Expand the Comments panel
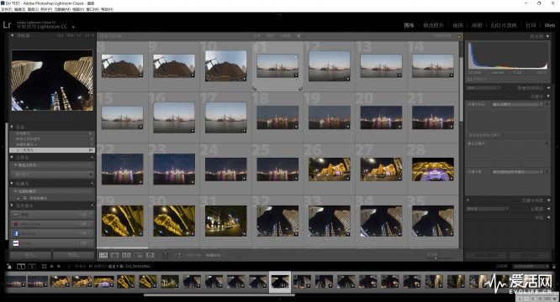Viewport: 560px width, 302px height. tap(548, 217)
